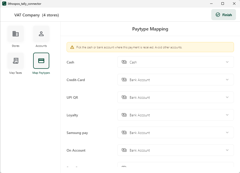240x173 pixels.
Task: Click the Accounts label in sidebar
Action: click(x=41, y=46)
